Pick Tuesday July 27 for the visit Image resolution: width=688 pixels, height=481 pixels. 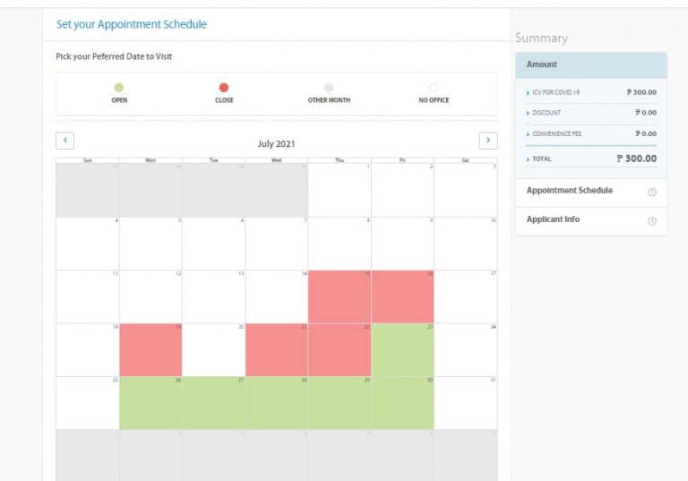(213, 403)
